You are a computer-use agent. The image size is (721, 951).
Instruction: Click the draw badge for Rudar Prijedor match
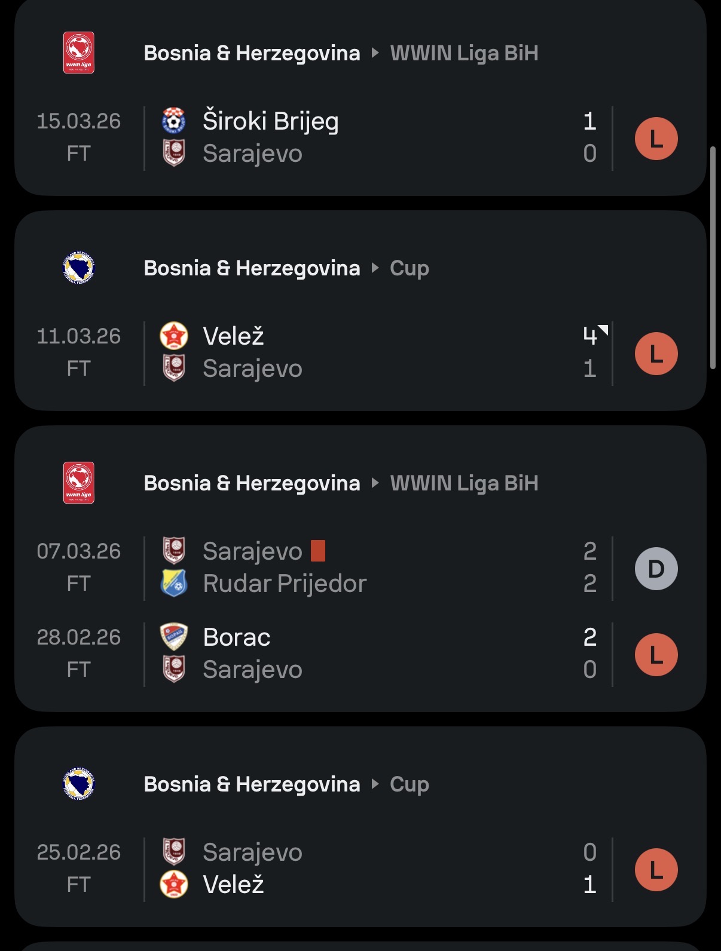click(656, 569)
